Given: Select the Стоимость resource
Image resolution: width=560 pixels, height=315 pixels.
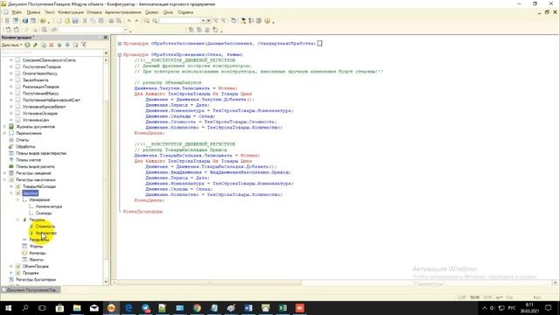Looking at the screenshot, I should 45,227.
